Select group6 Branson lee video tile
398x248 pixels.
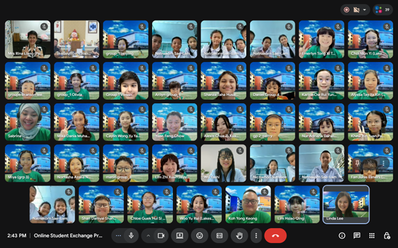(x=27, y=81)
